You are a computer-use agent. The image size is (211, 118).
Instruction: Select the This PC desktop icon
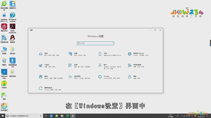point(4,50)
